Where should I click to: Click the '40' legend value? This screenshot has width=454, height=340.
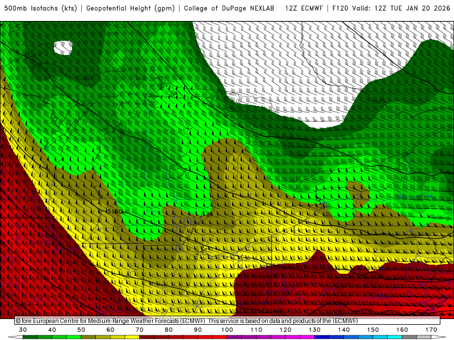pos(52,330)
